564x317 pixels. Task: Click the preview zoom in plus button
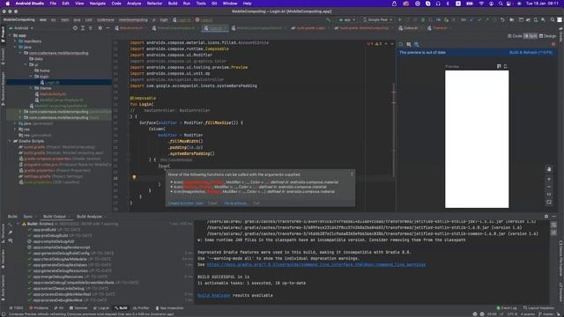pos(549,179)
